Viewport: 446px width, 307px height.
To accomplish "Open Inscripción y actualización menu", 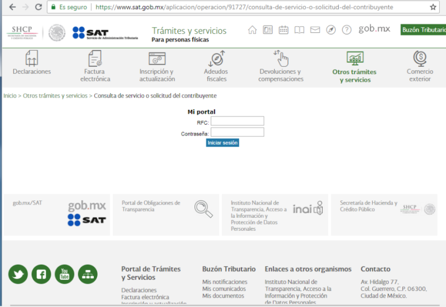I will (157, 67).
